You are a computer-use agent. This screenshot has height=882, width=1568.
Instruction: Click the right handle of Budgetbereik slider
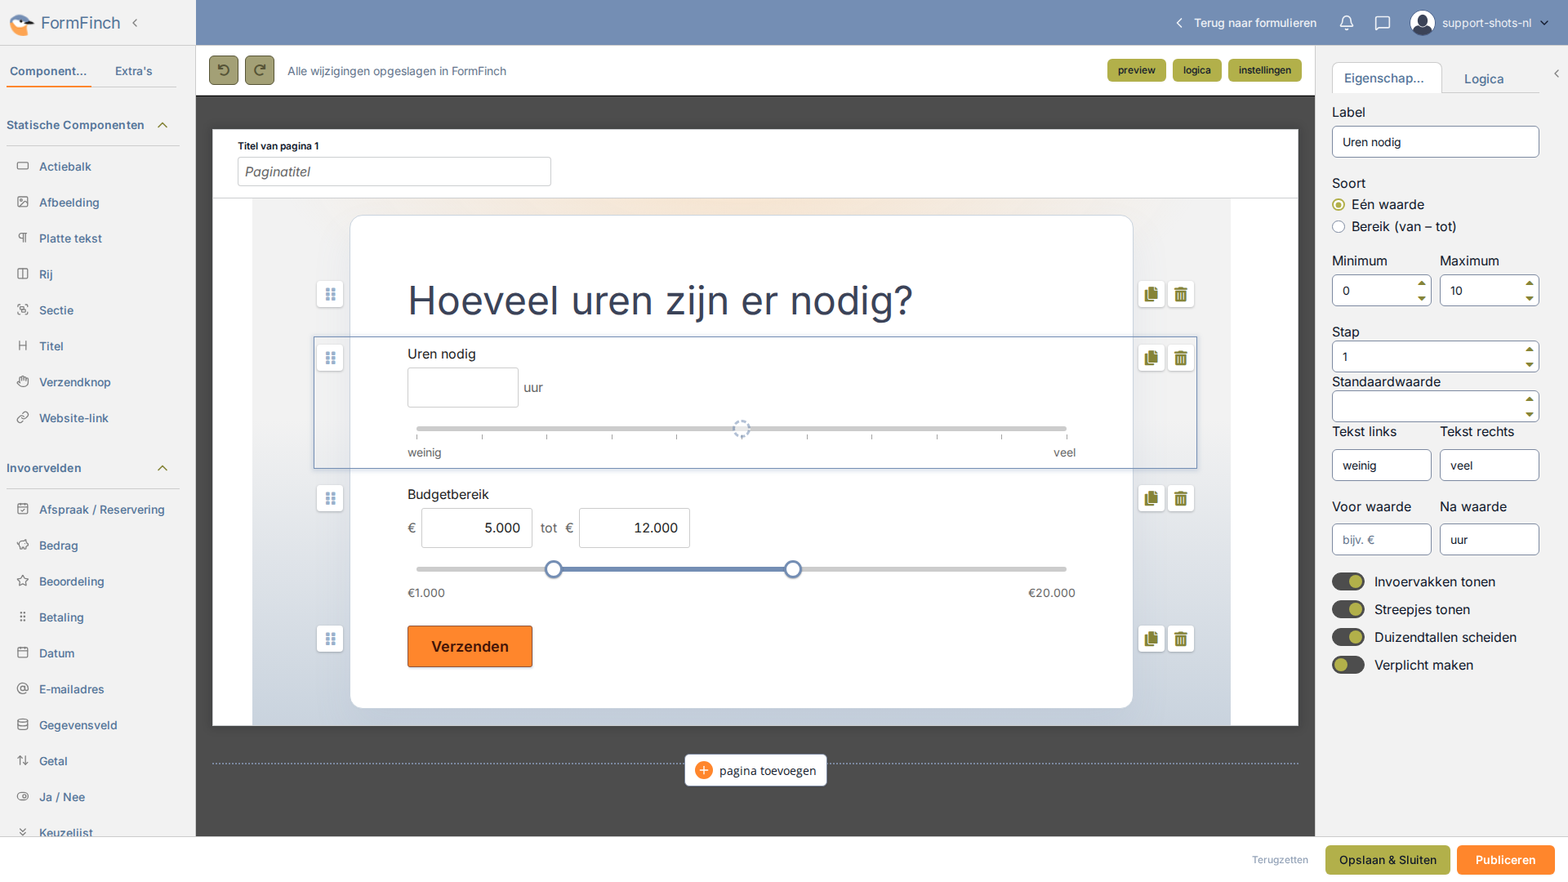[793, 569]
